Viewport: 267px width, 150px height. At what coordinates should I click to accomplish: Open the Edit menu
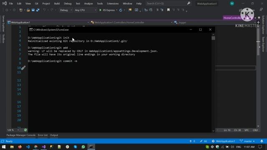coord(19,4)
